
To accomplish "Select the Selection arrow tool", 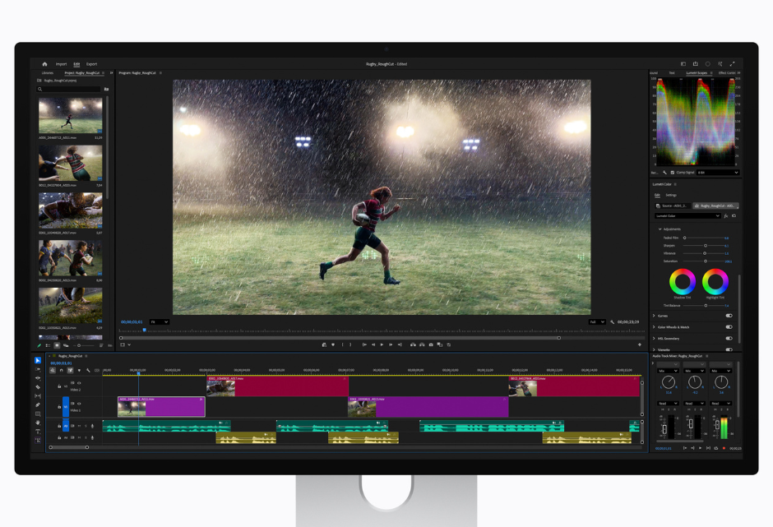I will tap(38, 360).
